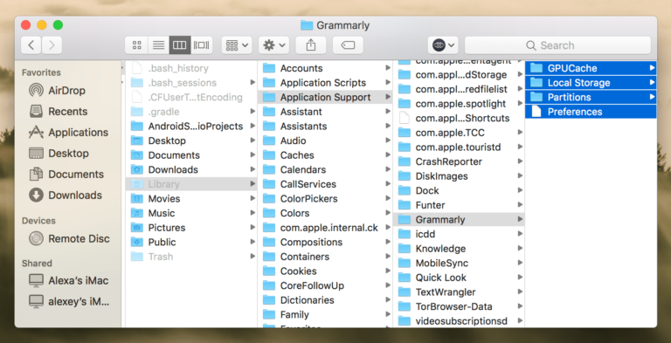Image resolution: width=671 pixels, height=343 pixels.
Task: Select alexey's iMac under Shared
Action: (79, 301)
